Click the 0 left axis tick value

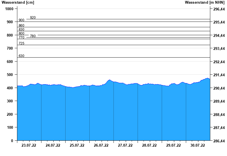tap(12, 141)
